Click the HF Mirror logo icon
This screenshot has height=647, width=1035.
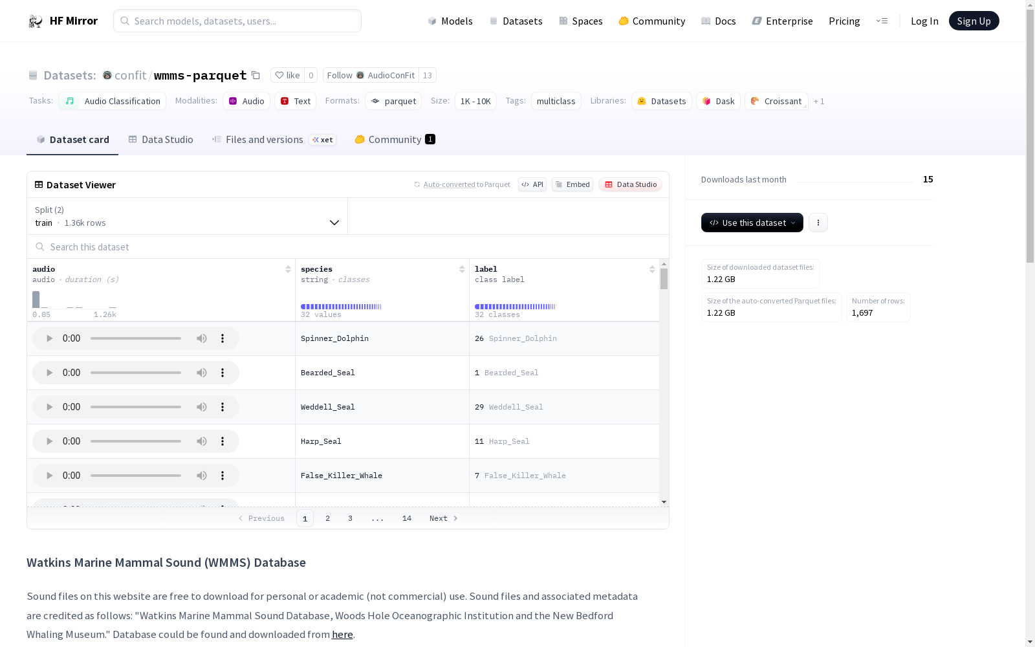pos(36,21)
